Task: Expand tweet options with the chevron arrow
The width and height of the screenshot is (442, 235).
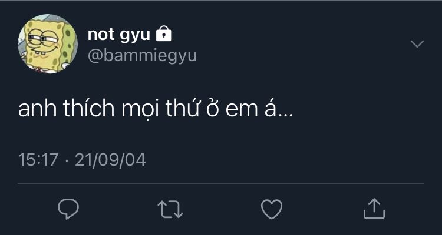Action: coord(417,44)
